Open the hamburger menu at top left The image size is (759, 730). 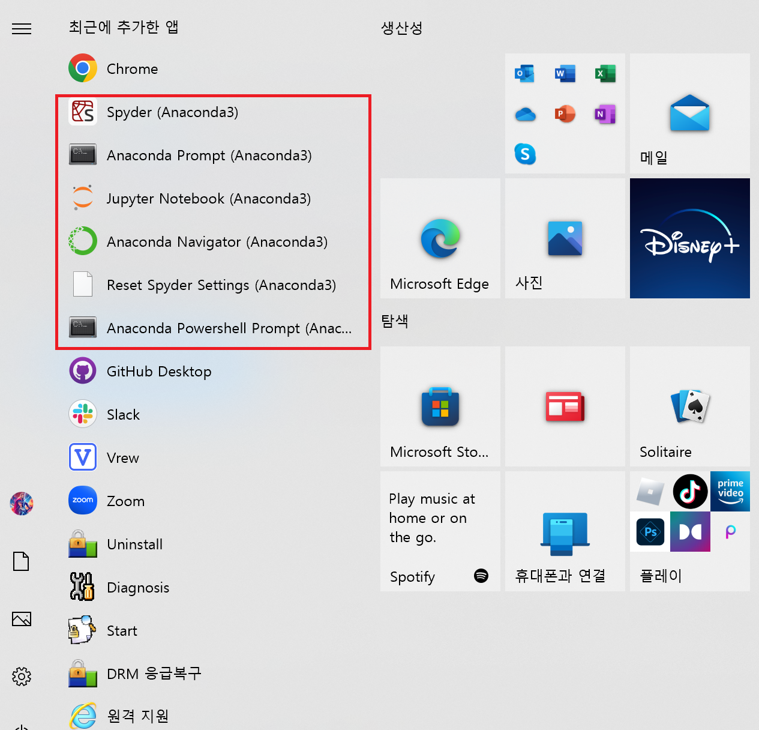(22, 28)
